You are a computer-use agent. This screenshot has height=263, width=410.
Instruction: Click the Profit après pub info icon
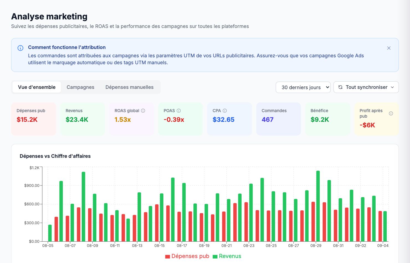tap(391, 114)
